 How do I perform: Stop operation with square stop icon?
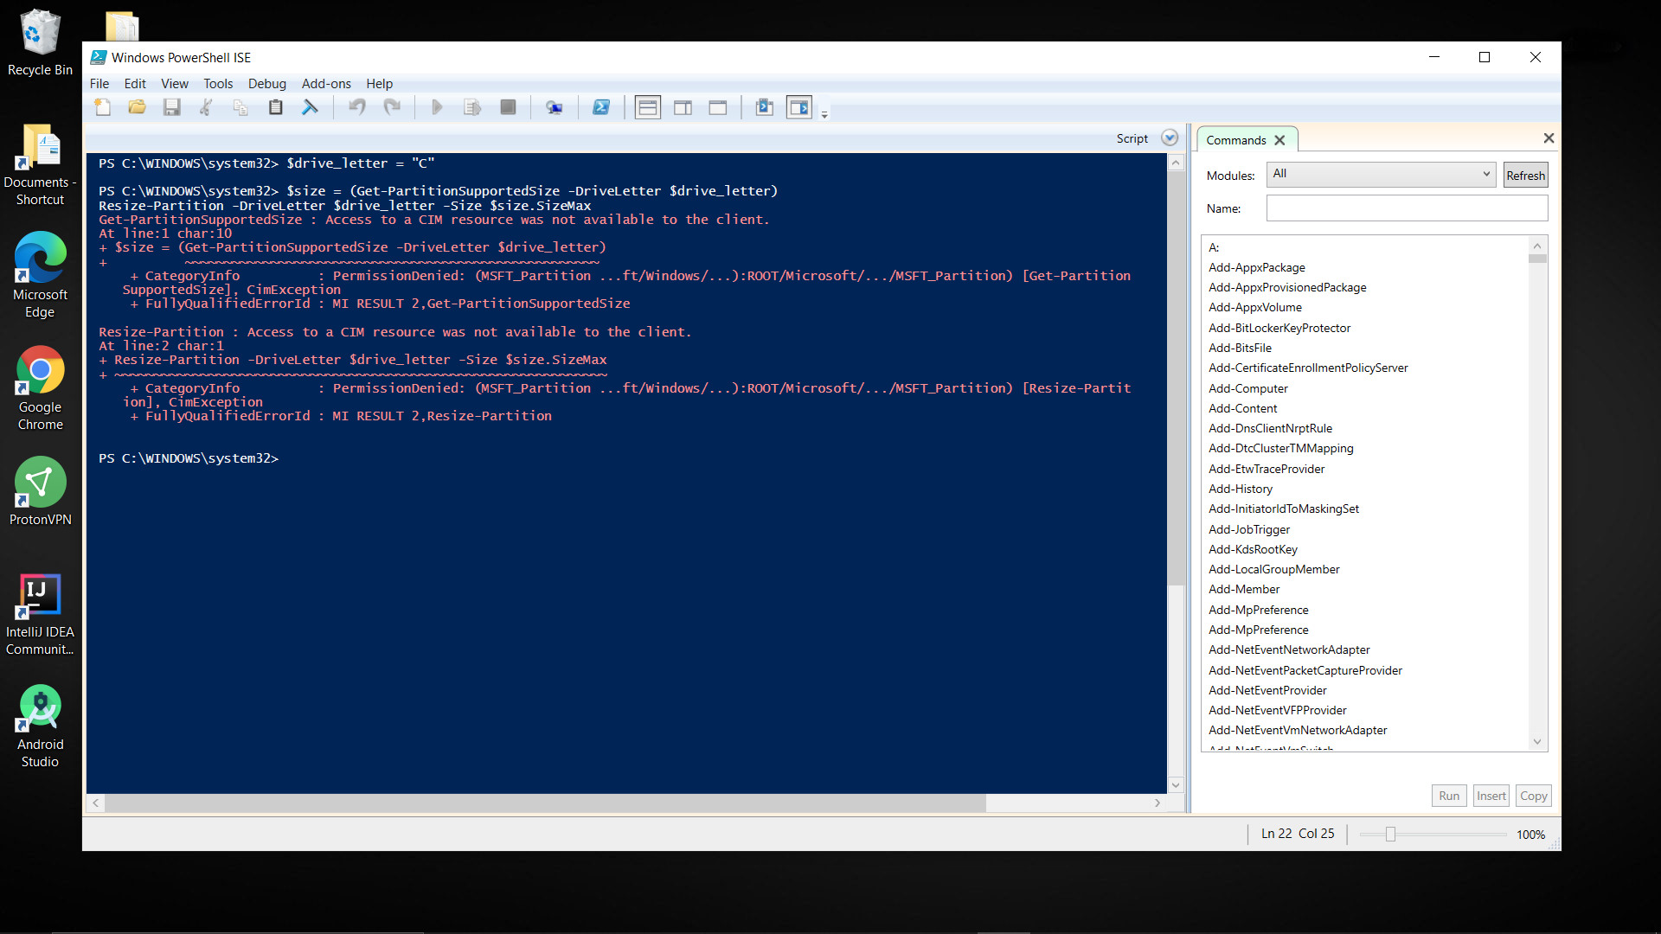(509, 107)
